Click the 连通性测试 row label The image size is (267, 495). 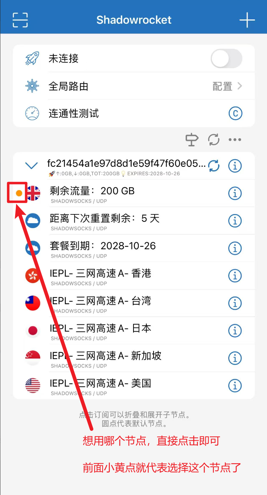click(x=74, y=114)
